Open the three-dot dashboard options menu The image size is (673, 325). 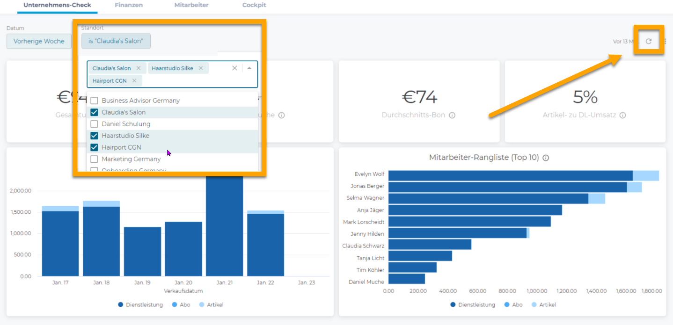point(665,41)
